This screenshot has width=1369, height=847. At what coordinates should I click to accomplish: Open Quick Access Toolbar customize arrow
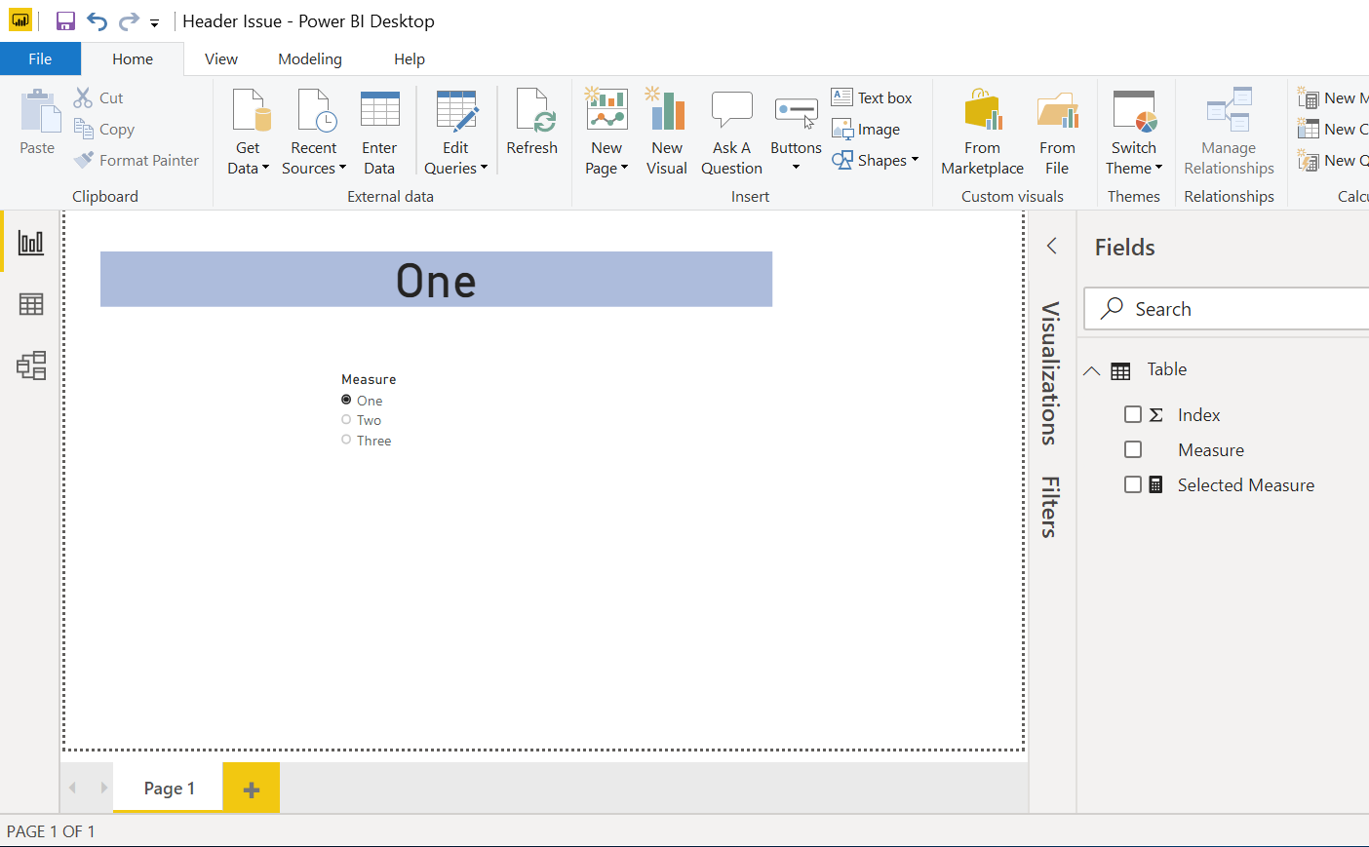point(154,23)
